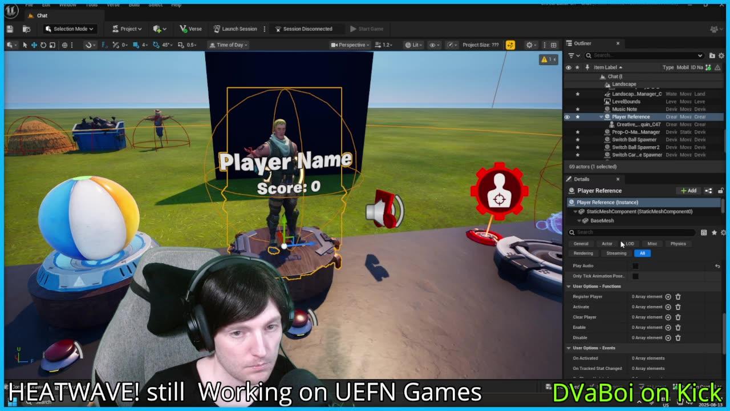Click the viewport layout grid icon
The image size is (730, 411).
pyautogui.click(x=553, y=45)
